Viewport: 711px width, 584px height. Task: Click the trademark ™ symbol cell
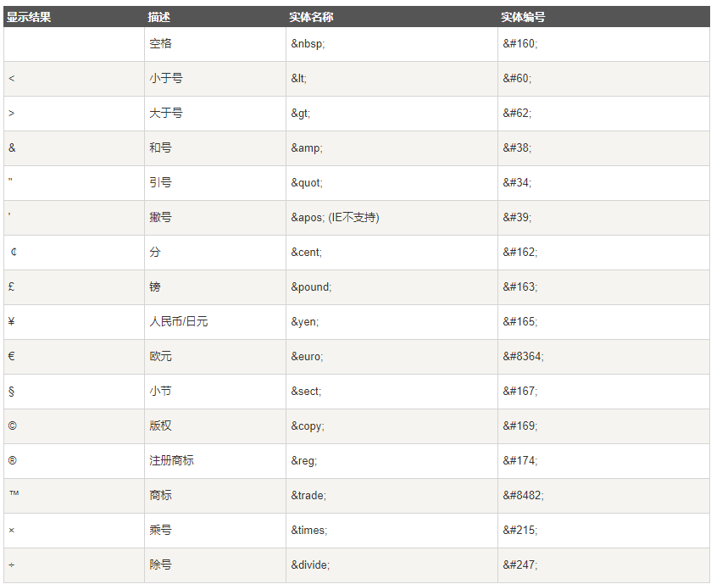14,494
